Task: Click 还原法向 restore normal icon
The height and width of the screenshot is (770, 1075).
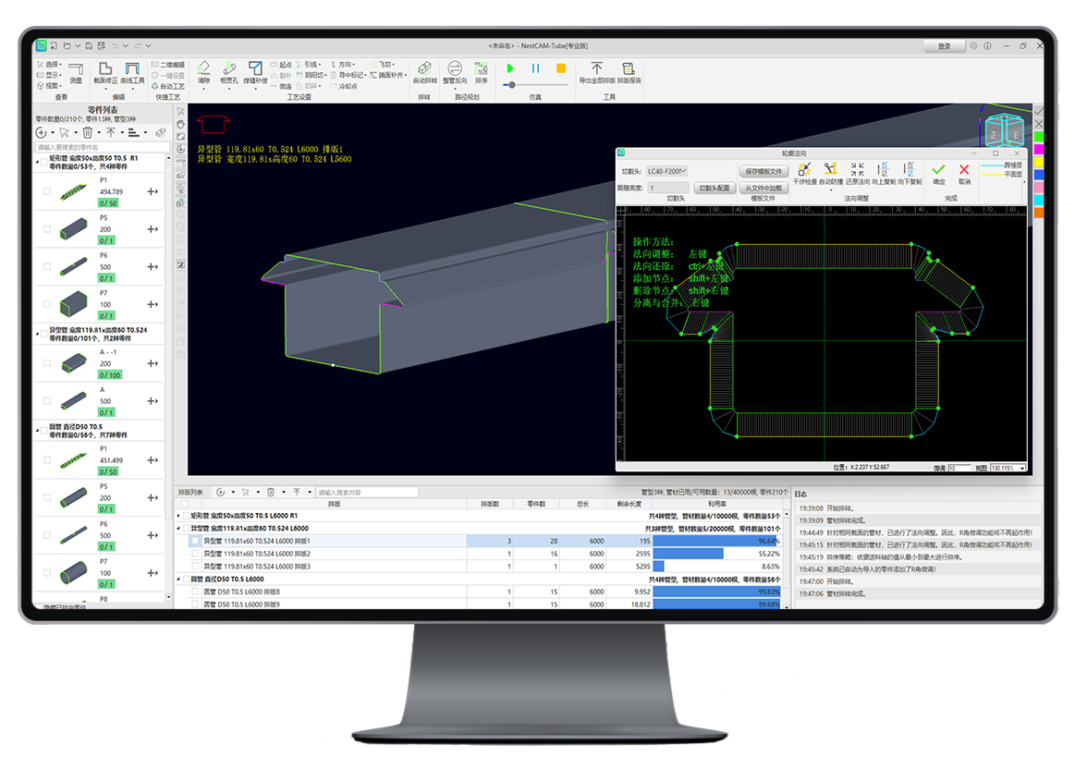Action: 857,169
